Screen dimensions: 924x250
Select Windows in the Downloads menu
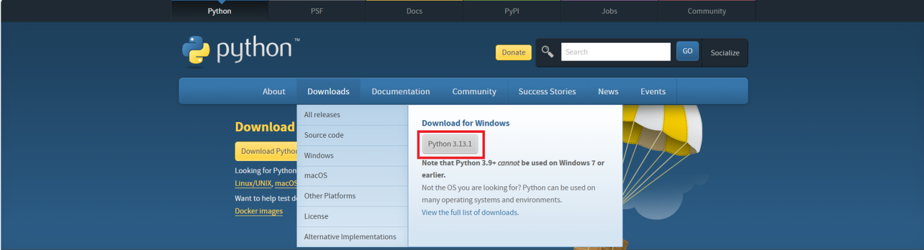(319, 156)
